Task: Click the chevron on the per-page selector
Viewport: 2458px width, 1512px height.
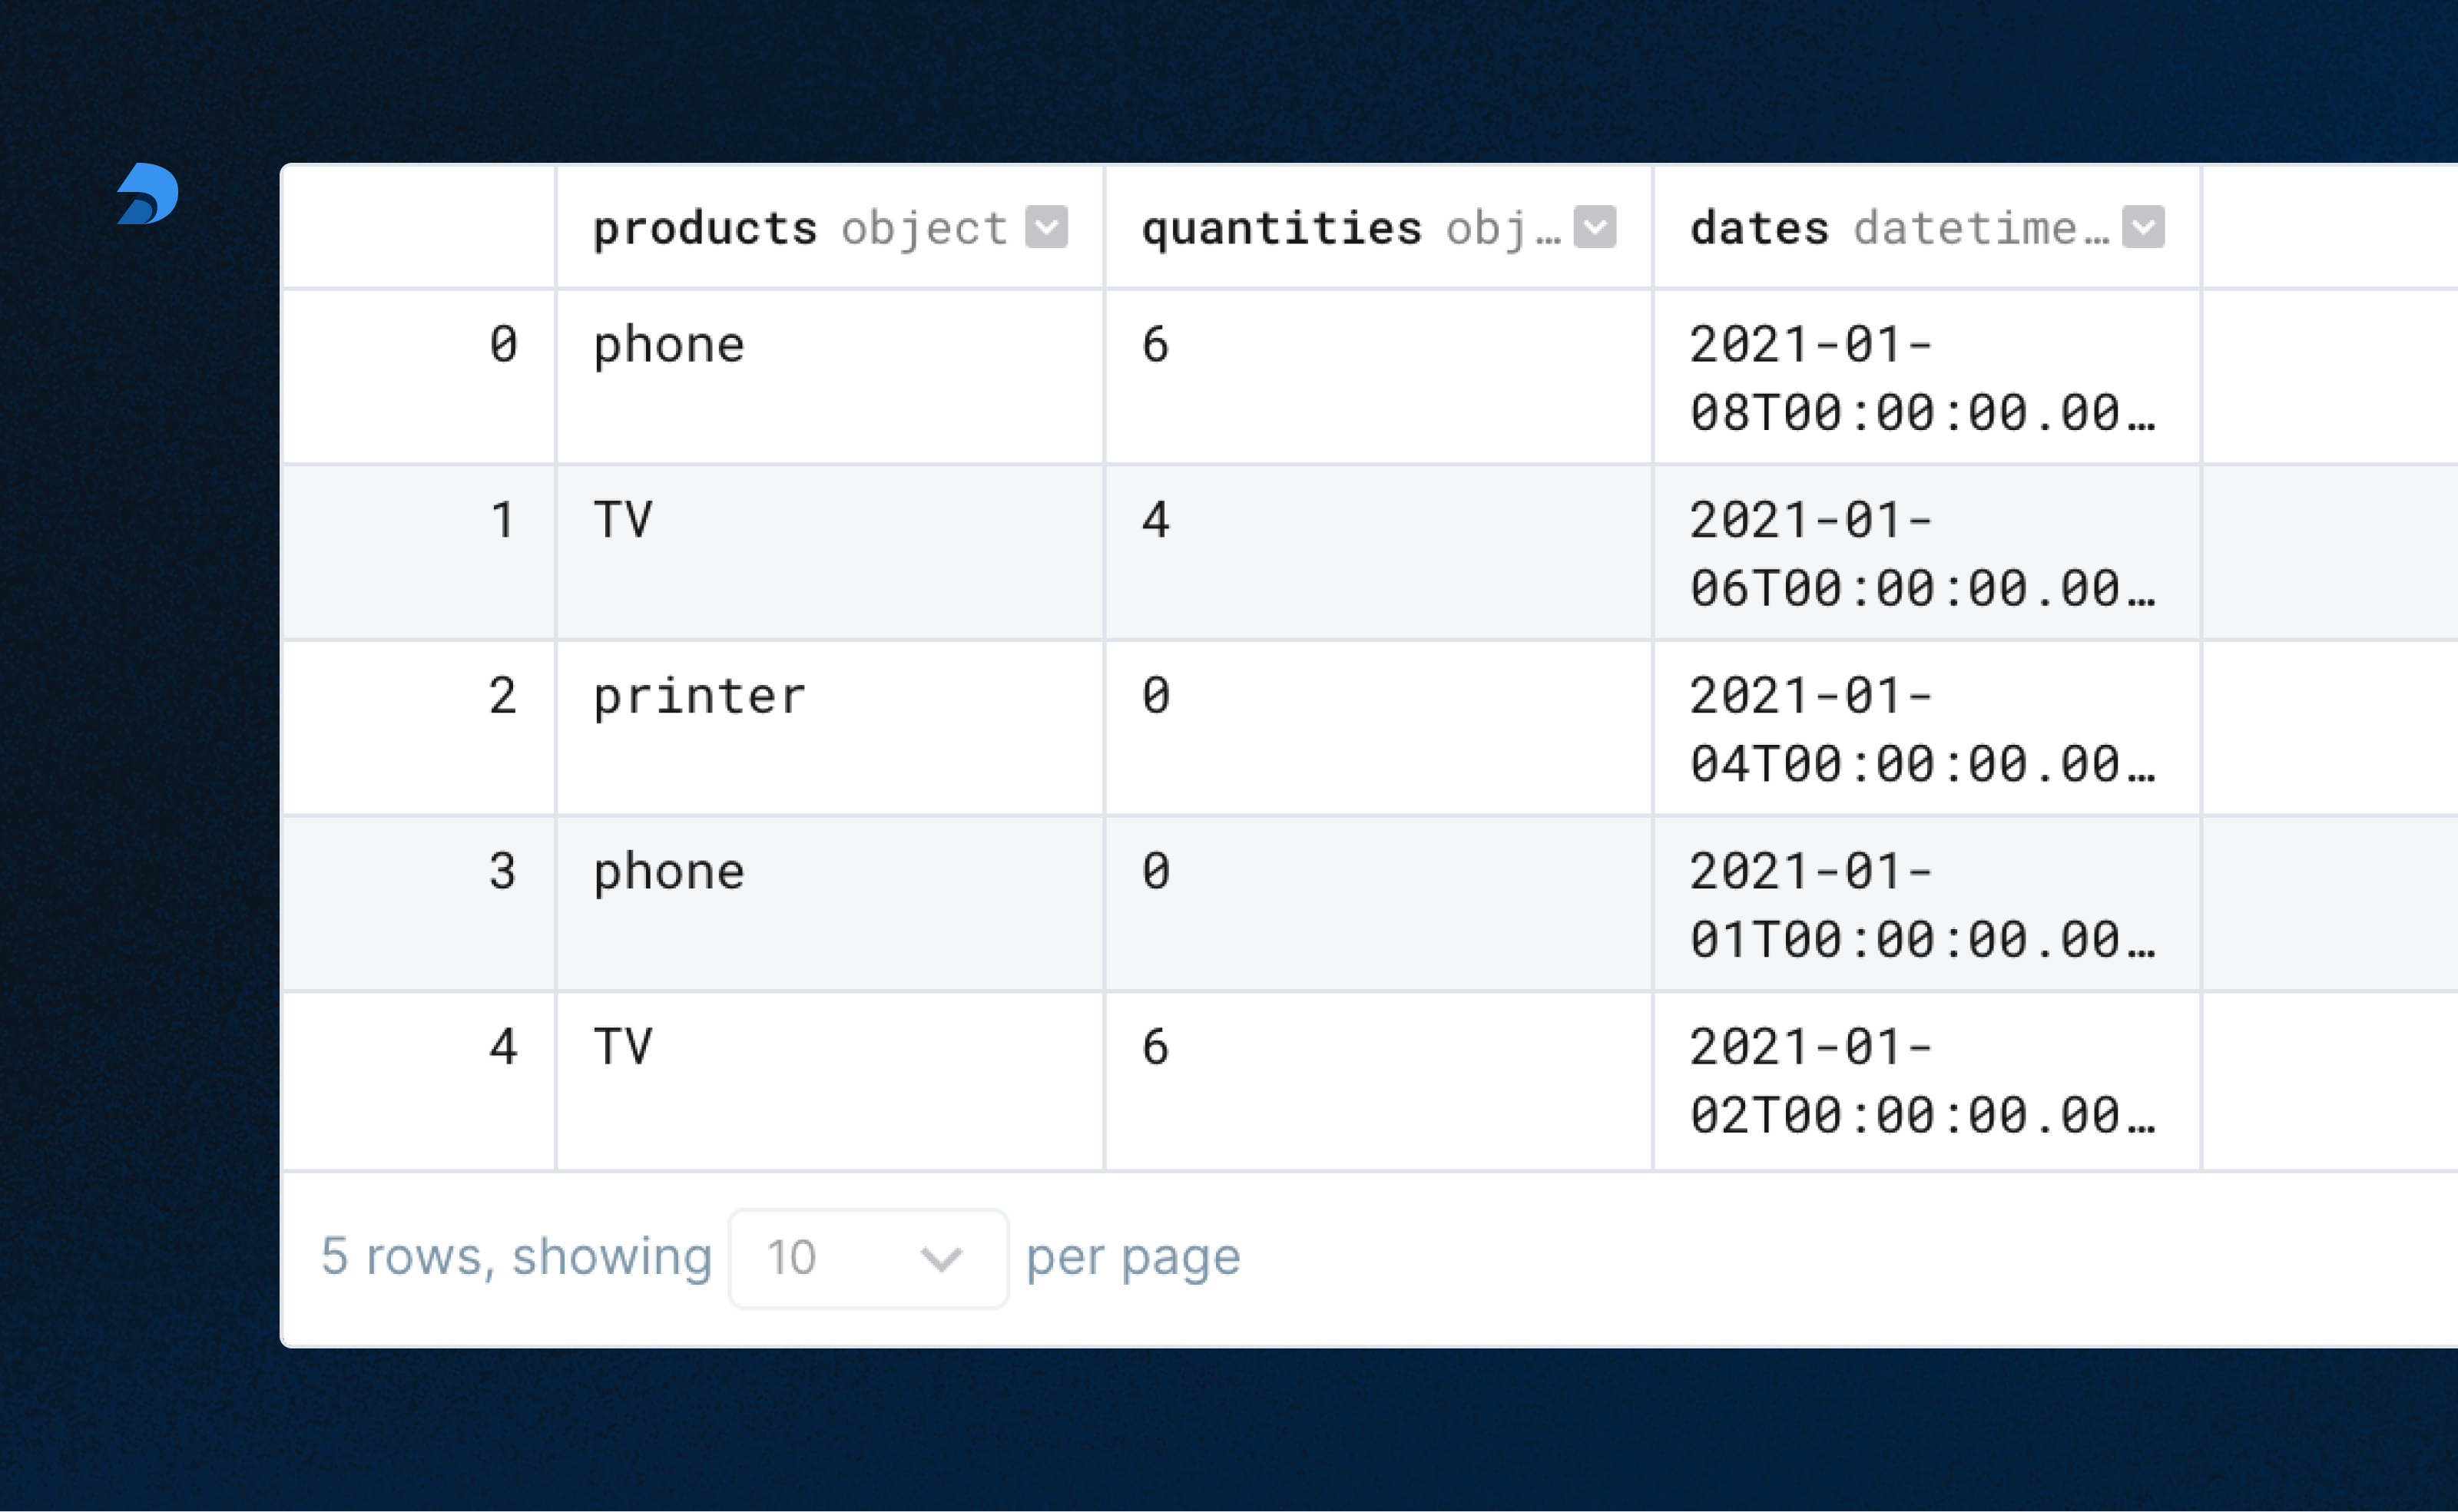Action: pyautogui.click(x=941, y=1258)
